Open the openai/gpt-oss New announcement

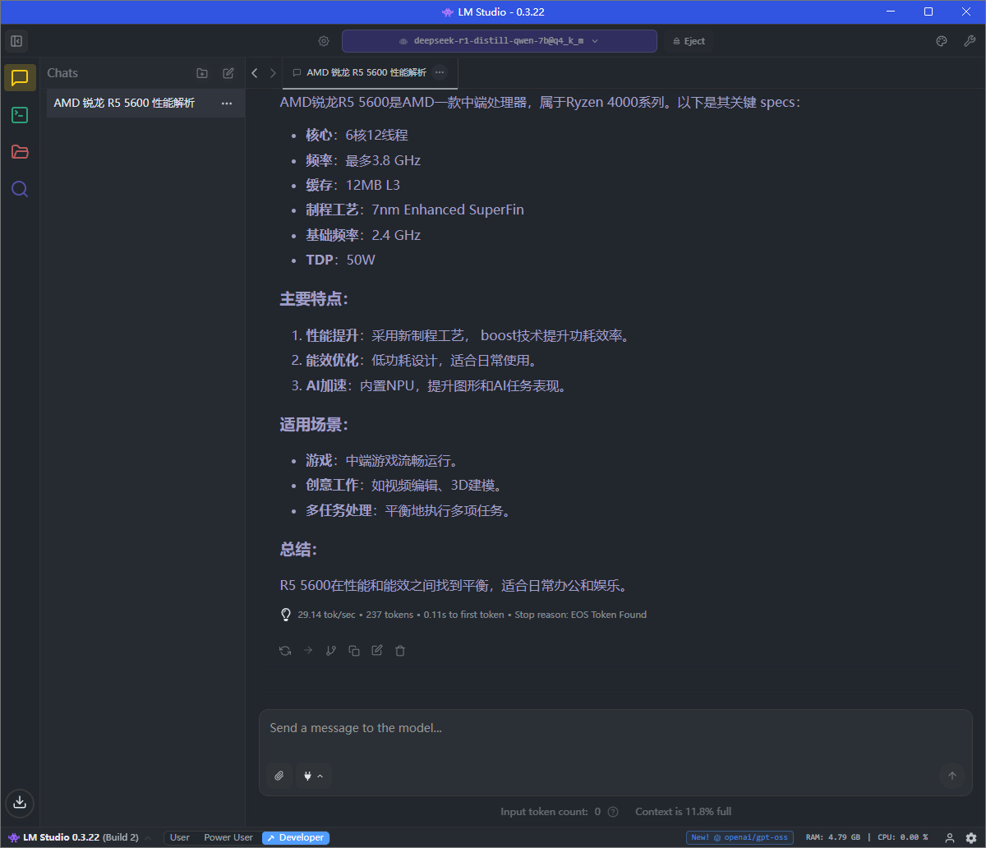[740, 837]
